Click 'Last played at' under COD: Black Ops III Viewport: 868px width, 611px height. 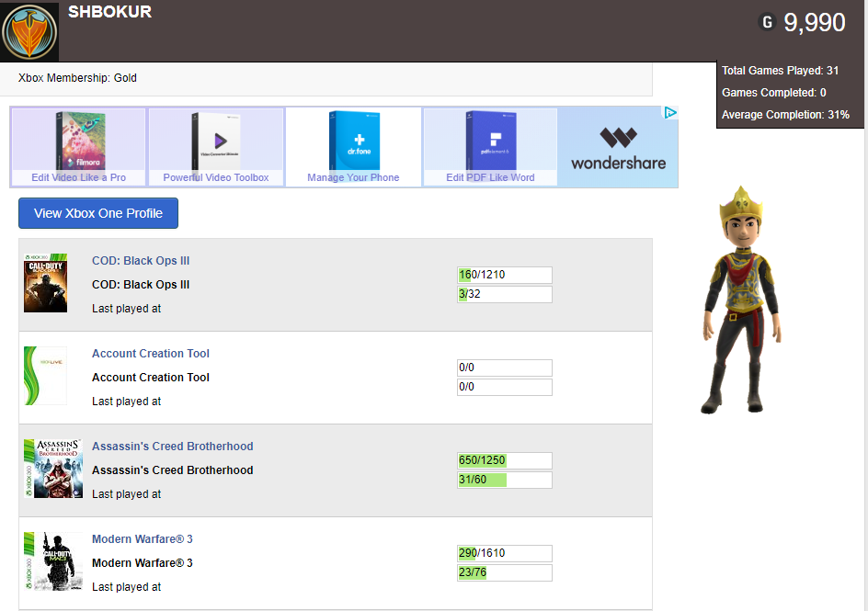126,309
